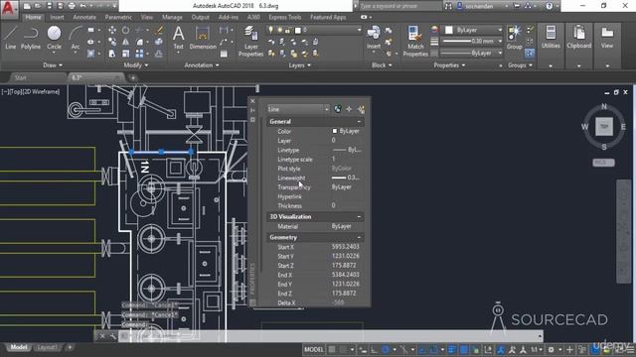Open the Help question mark icon
Image resolution: width=636 pixels, height=357 pixels.
click(550, 6)
